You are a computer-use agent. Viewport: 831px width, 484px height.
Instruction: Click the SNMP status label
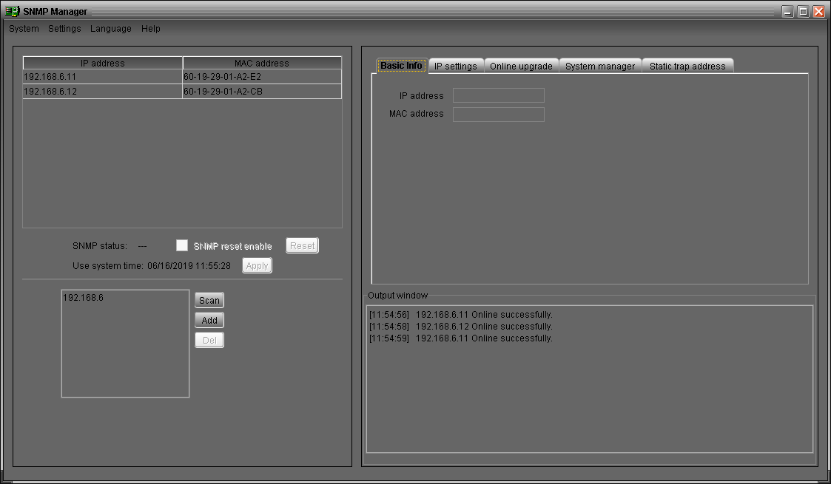(x=100, y=246)
